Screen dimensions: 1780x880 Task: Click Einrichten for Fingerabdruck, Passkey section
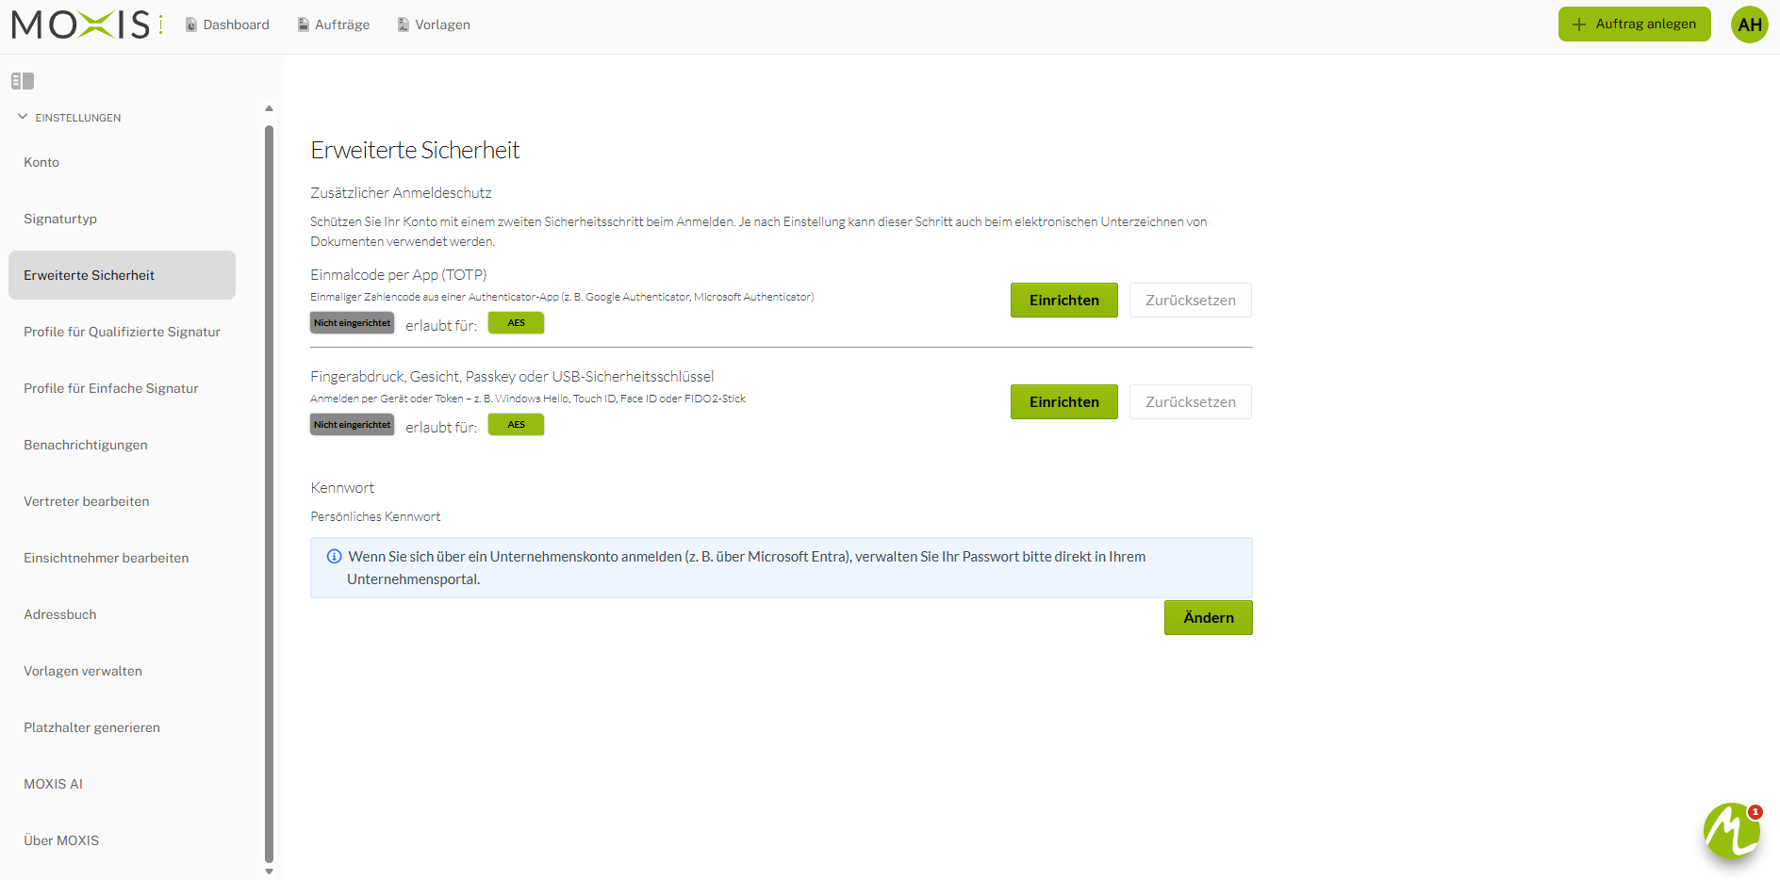1063,402
